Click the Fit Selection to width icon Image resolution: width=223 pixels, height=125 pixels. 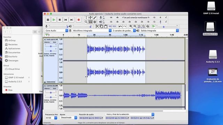point(139,26)
